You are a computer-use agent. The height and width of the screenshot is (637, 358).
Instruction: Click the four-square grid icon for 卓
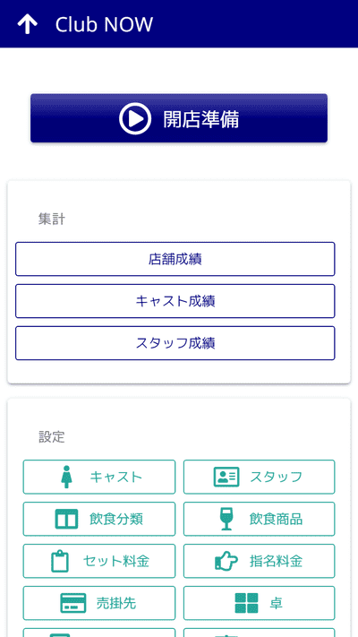pos(246,603)
